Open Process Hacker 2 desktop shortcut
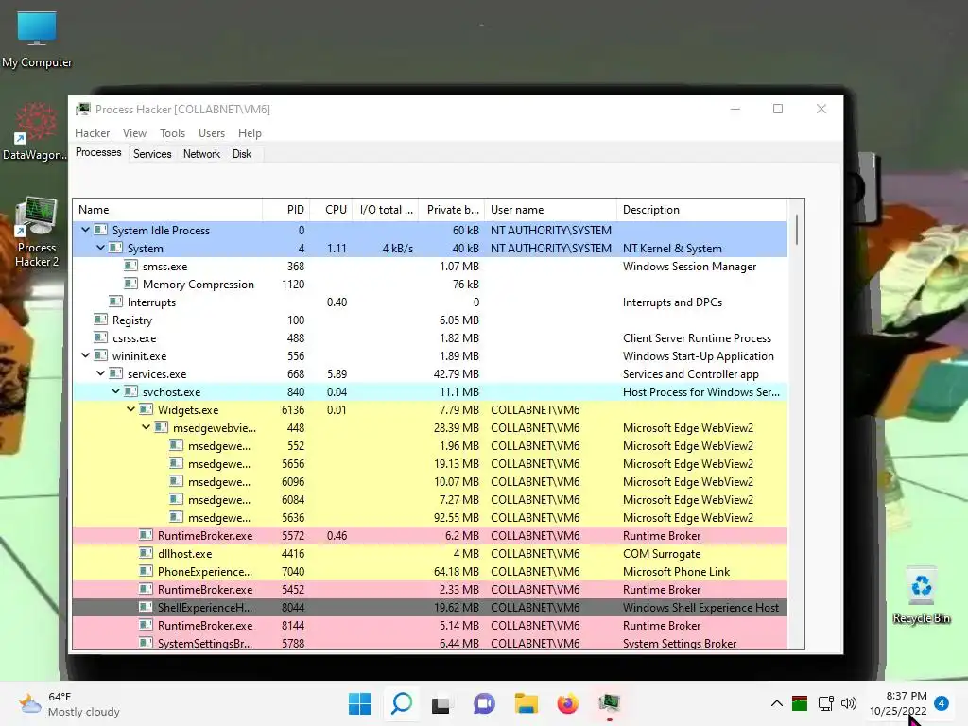 [x=37, y=233]
